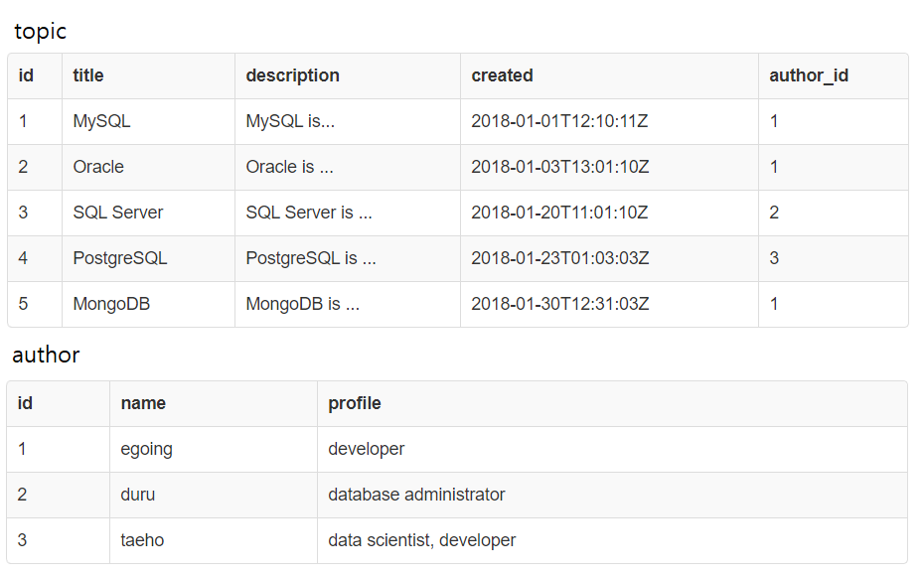Select the 'author_id' column header

[834, 76]
